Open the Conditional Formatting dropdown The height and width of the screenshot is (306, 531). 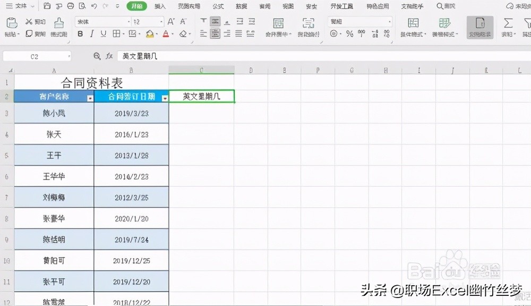(413, 27)
